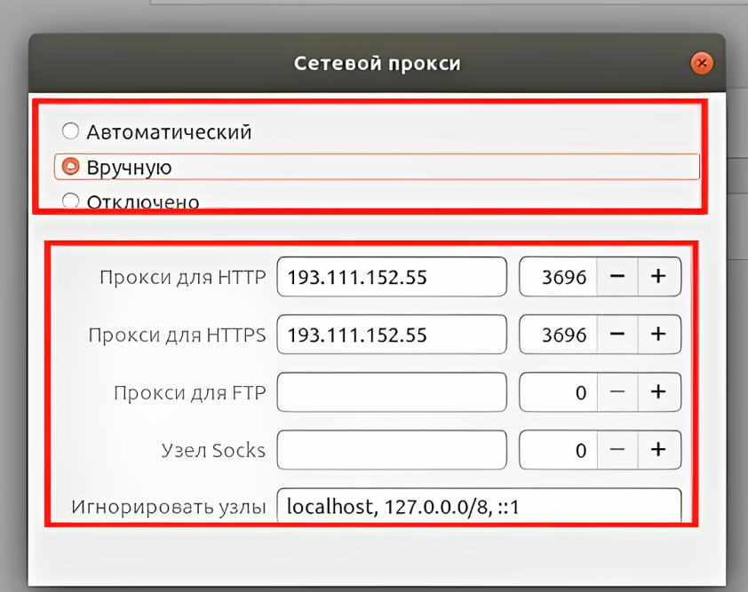The height and width of the screenshot is (592, 748).
Task: Close the Сетевой прокси dialog
Action: 702,63
